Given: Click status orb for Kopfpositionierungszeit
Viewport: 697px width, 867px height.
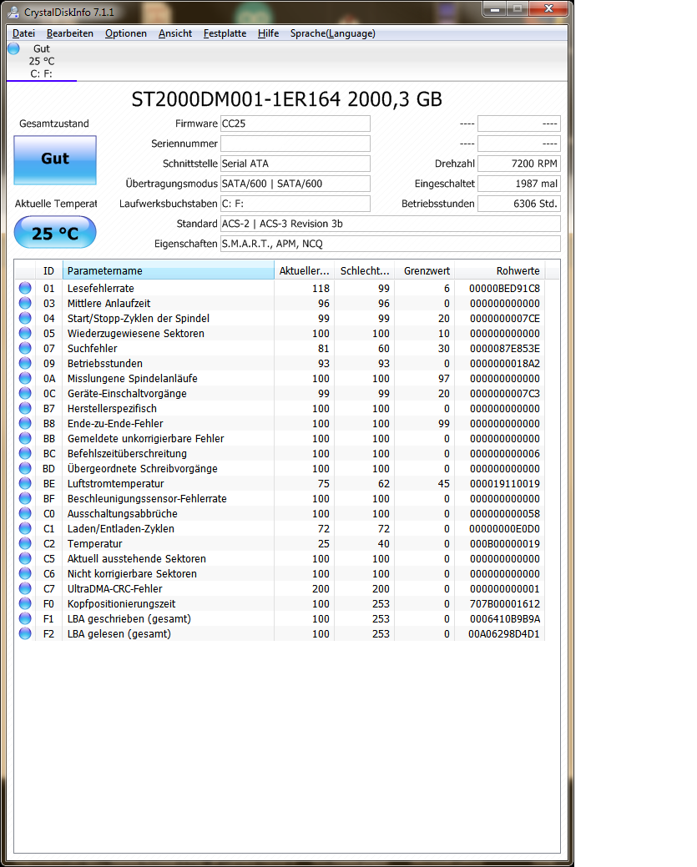Looking at the screenshot, I should click(x=25, y=603).
